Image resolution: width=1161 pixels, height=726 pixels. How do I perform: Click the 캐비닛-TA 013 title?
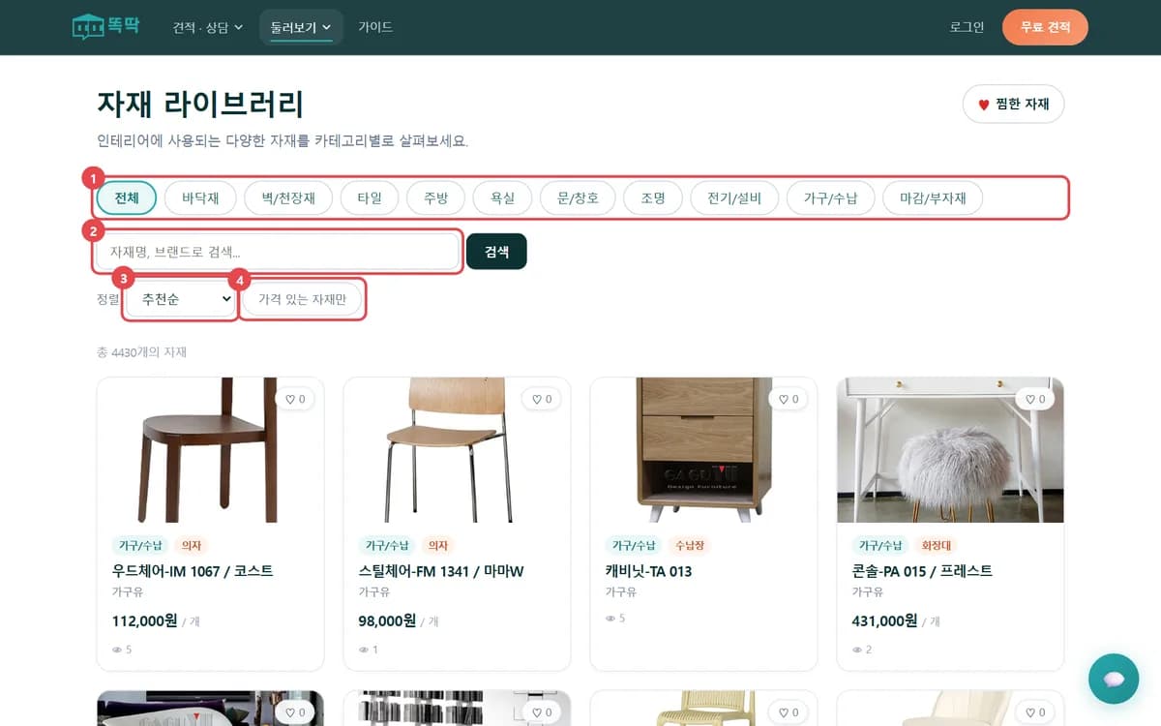pos(649,571)
